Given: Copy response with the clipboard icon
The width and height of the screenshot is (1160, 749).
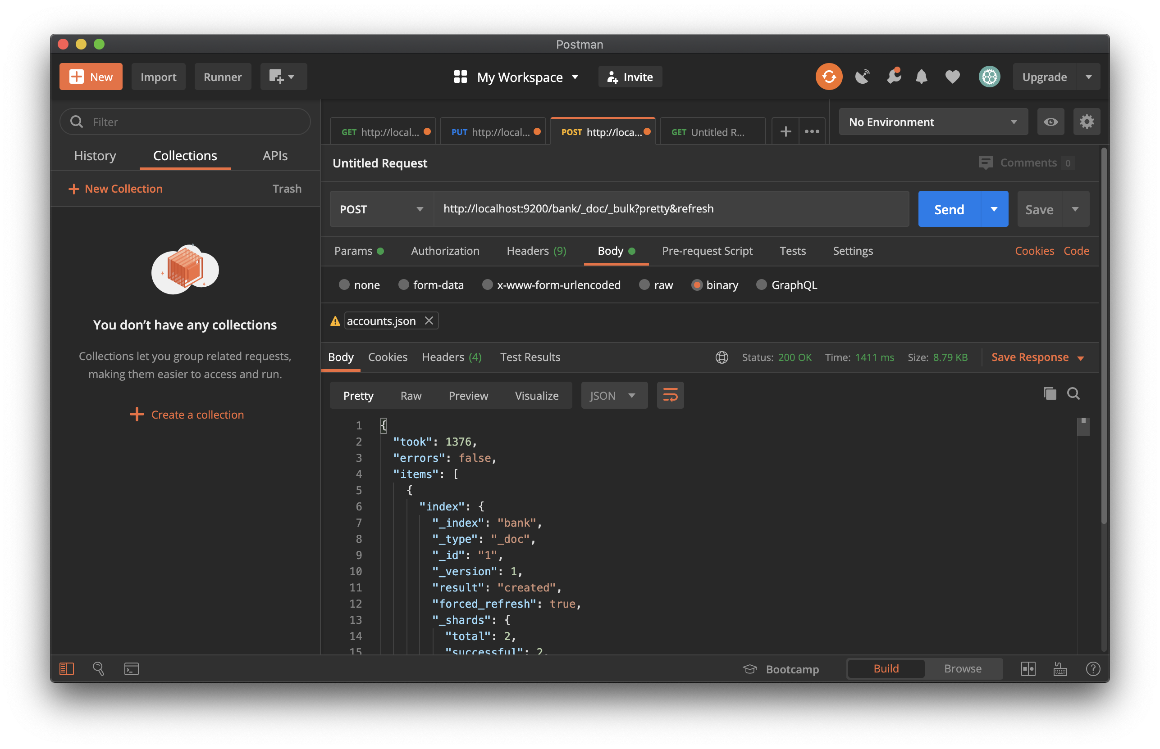Looking at the screenshot, I should pos(1050,393).
